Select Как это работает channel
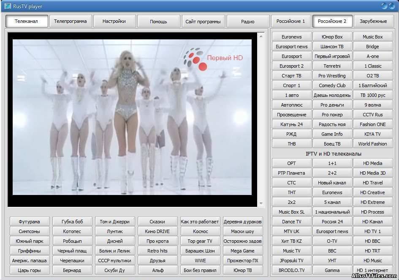 (x=200, y=222)
